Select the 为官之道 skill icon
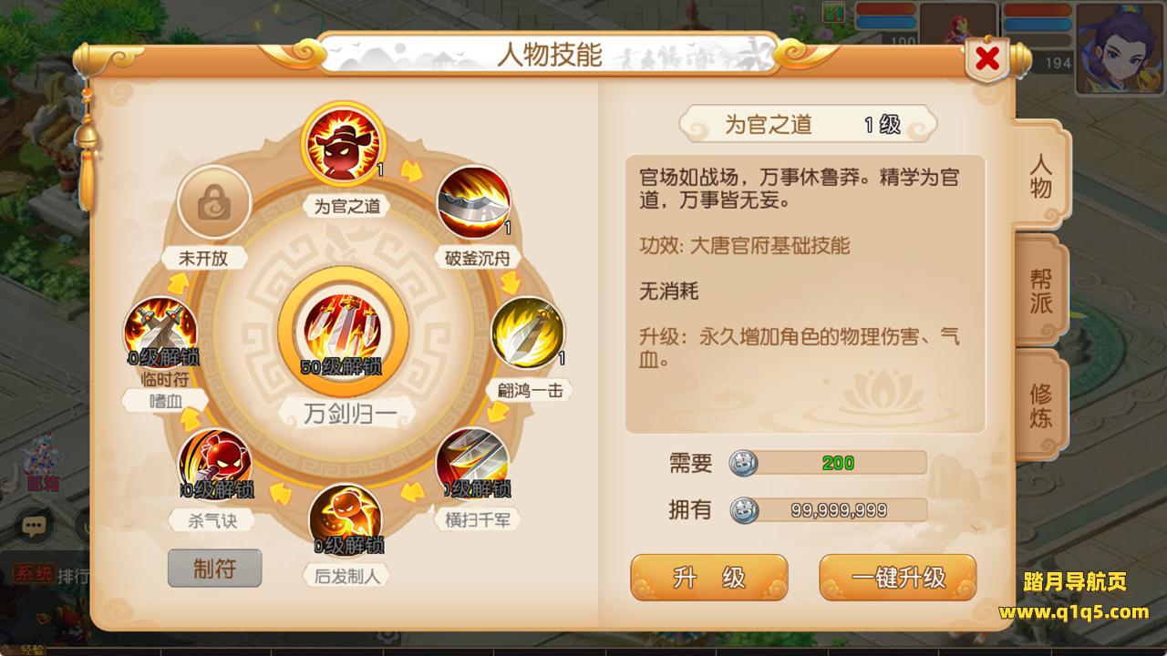 point(345,146)
